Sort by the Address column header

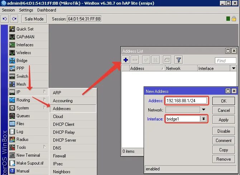tap(147, 68)
